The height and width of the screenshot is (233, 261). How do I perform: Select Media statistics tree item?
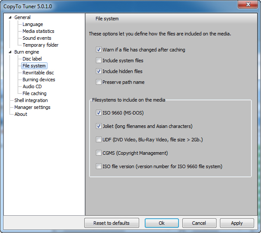tap(38, 31)
